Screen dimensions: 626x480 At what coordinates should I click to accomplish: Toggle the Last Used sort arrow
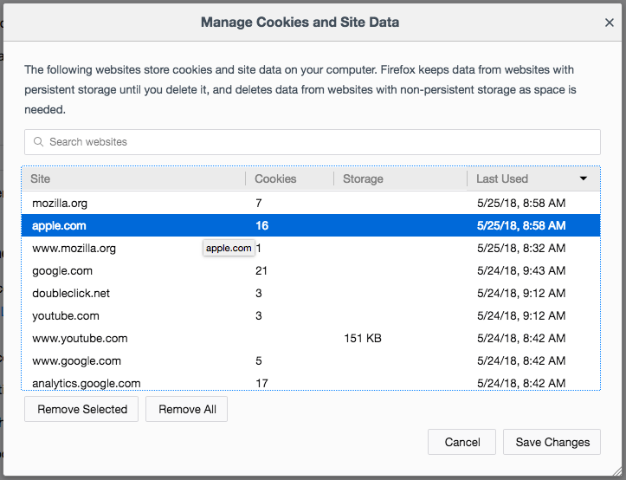[584, 178]
